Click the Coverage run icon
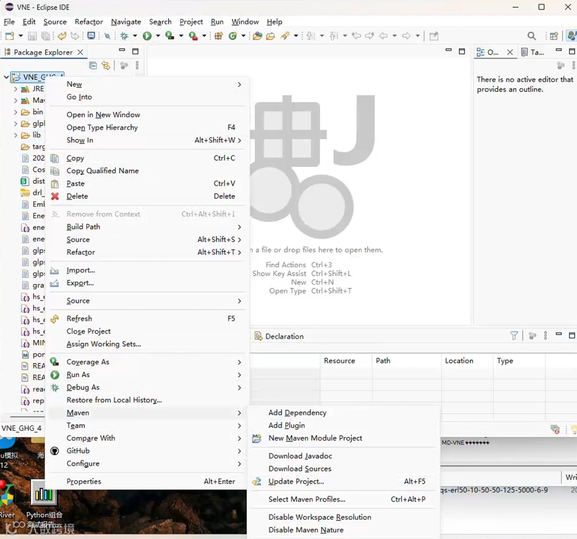Image resolution: width=577 pixels, height=539 pixels. tap(170, 36)
